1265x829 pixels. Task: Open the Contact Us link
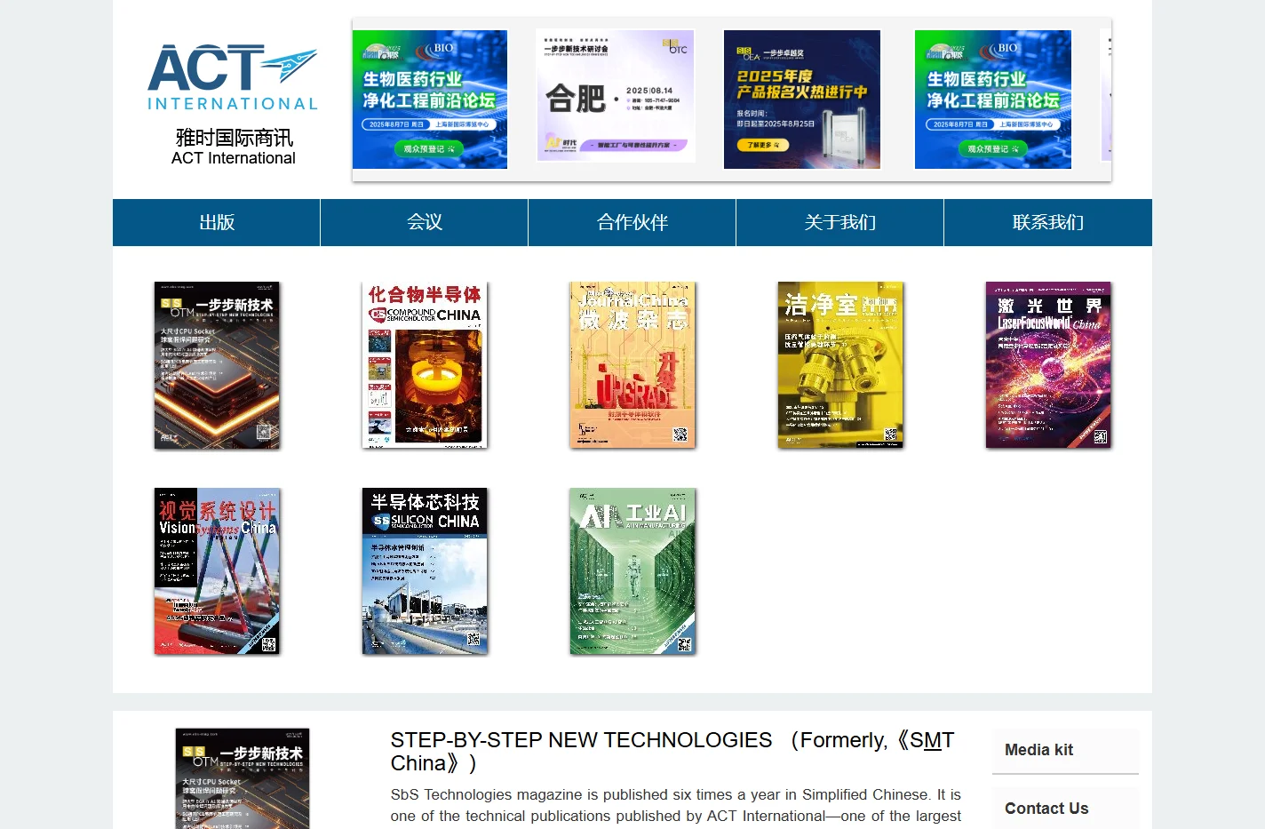1065,809
